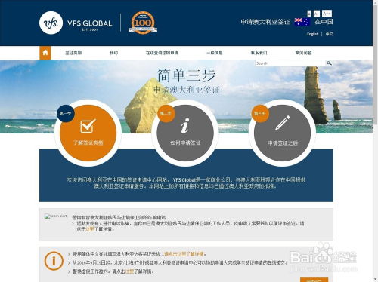Viewport: 378px width, 282px height.
Task: Click the 第一步 dark blue step badge
Action: 66,113
